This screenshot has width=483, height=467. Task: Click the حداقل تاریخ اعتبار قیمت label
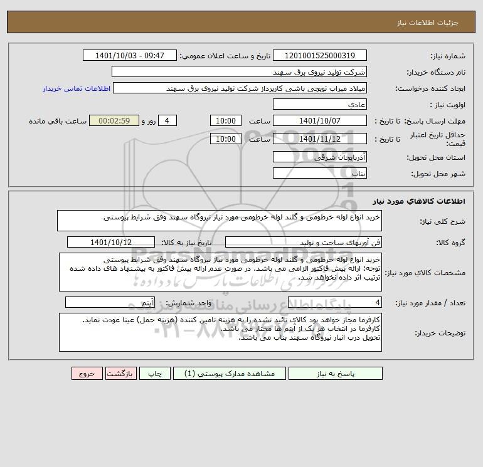pyautogui.click(x=438, y=139)
